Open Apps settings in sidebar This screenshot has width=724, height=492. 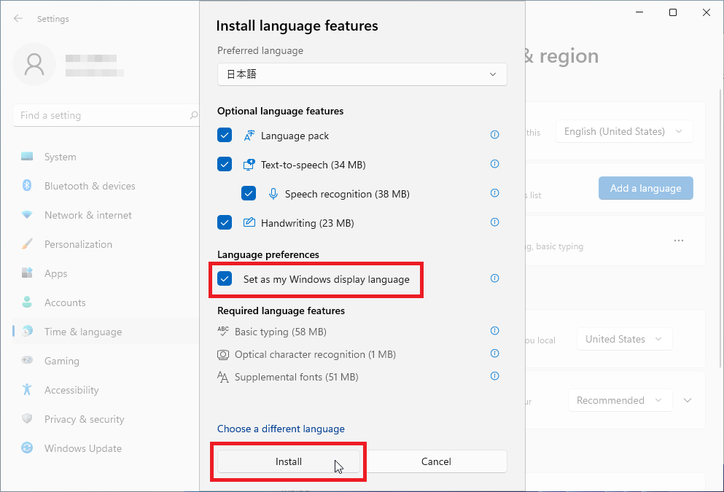click(x=106, y=273)
